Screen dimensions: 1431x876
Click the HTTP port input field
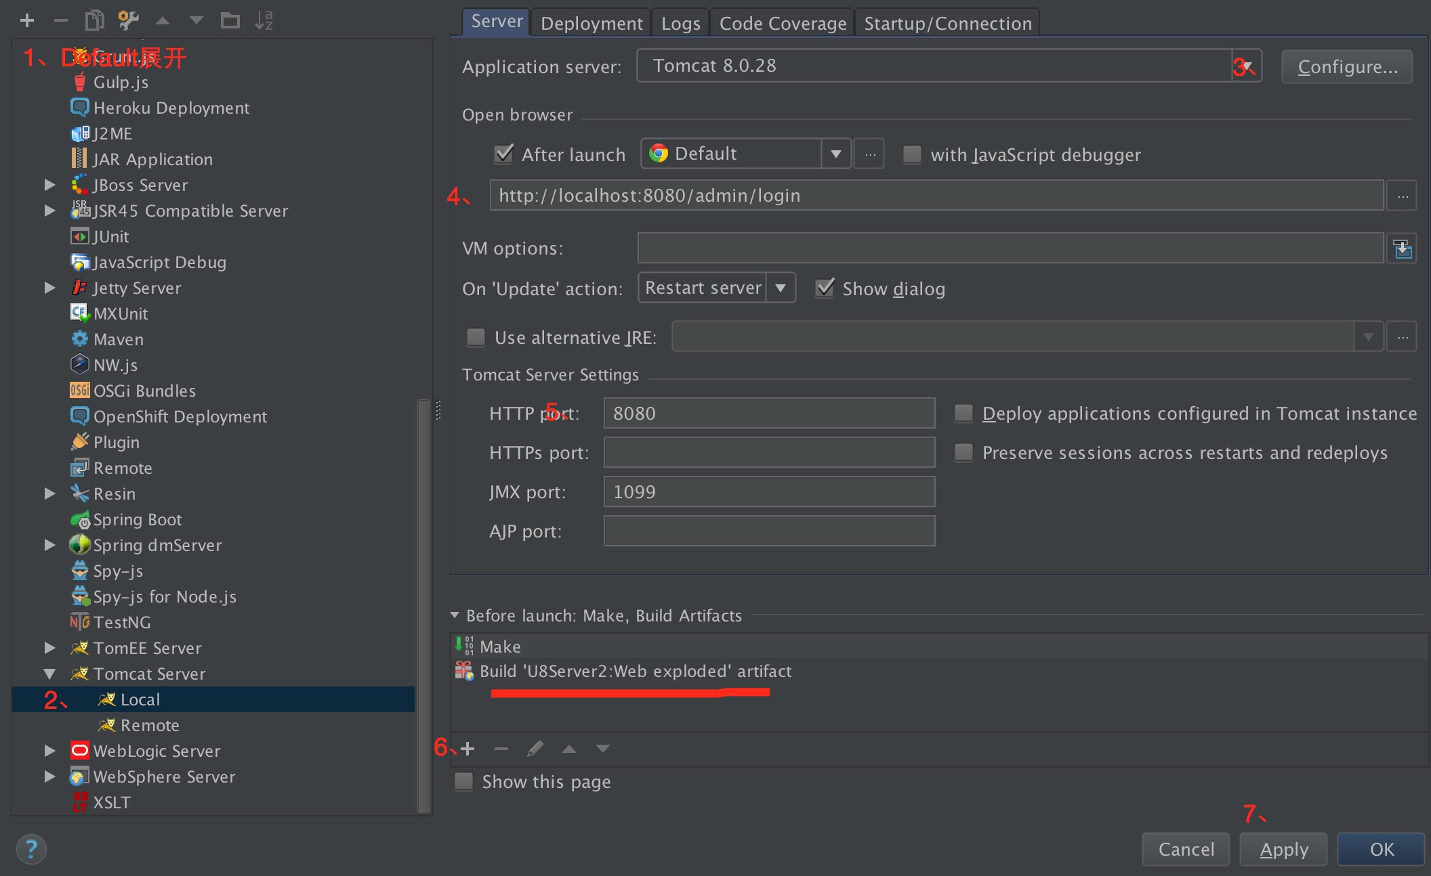[x=769, y=414]
